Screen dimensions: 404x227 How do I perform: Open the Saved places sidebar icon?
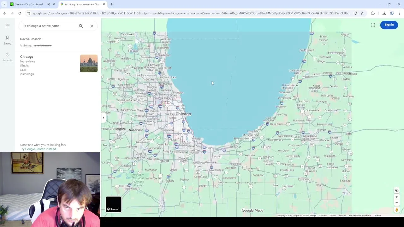8,40
